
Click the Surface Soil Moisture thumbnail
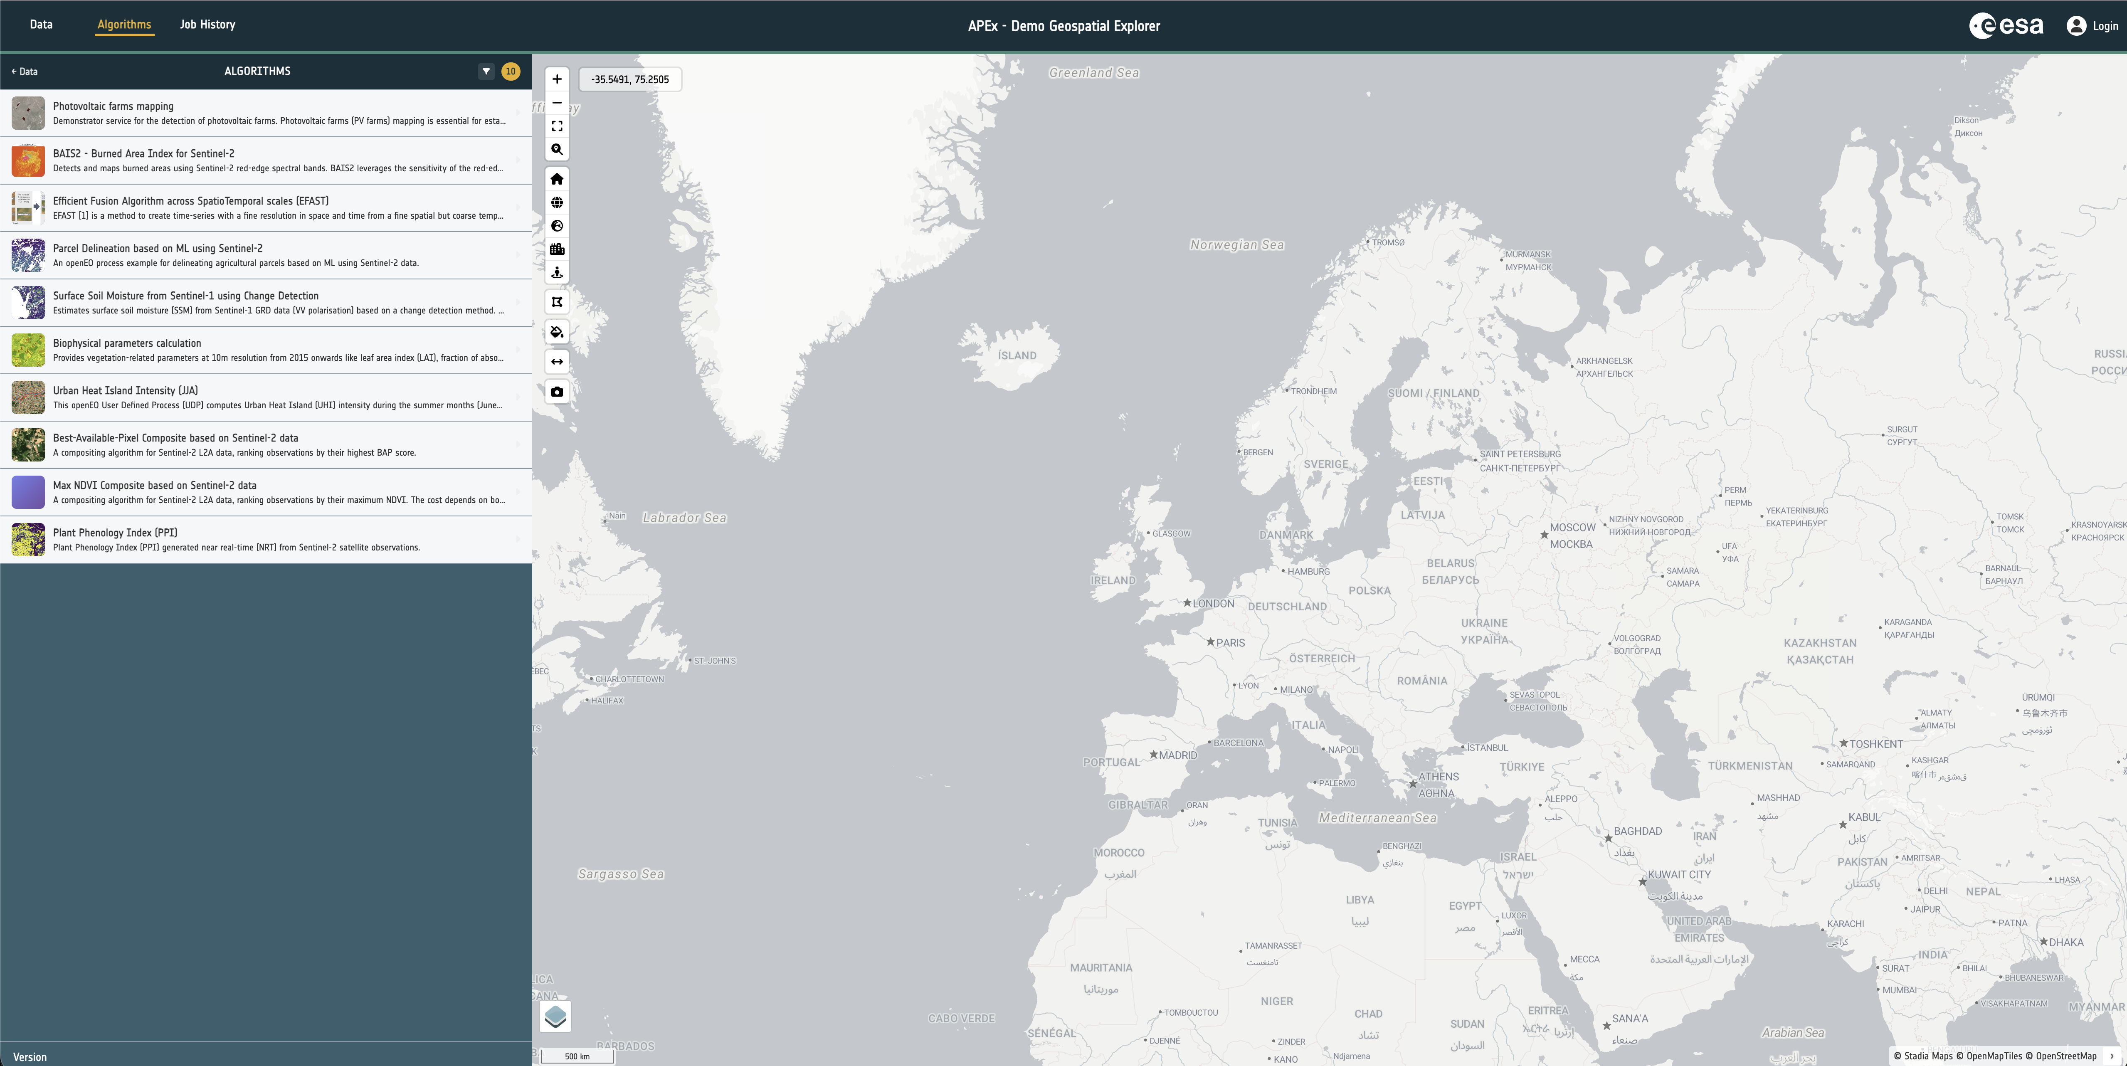(28, 303)
